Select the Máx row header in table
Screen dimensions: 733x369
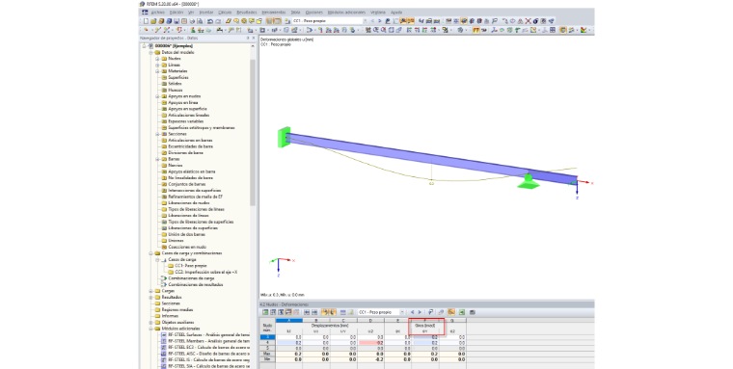(267, 354)
